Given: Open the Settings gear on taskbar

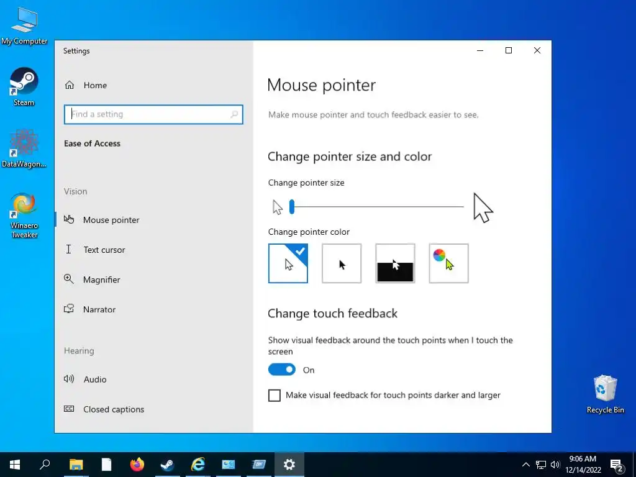Looking at the screenshot, I should coord(289,465).
